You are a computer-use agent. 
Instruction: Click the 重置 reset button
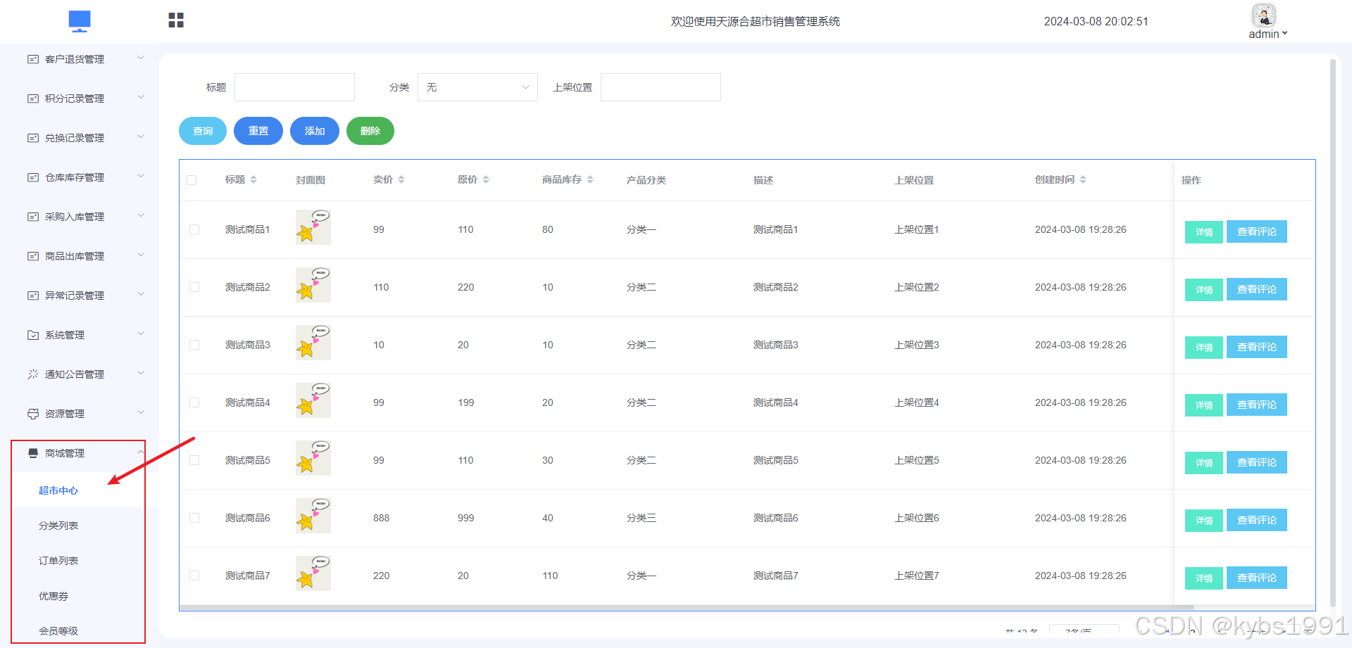tap(258, 131)
